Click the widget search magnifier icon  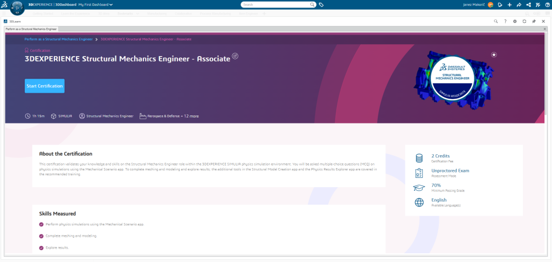(x=496, y=22)
